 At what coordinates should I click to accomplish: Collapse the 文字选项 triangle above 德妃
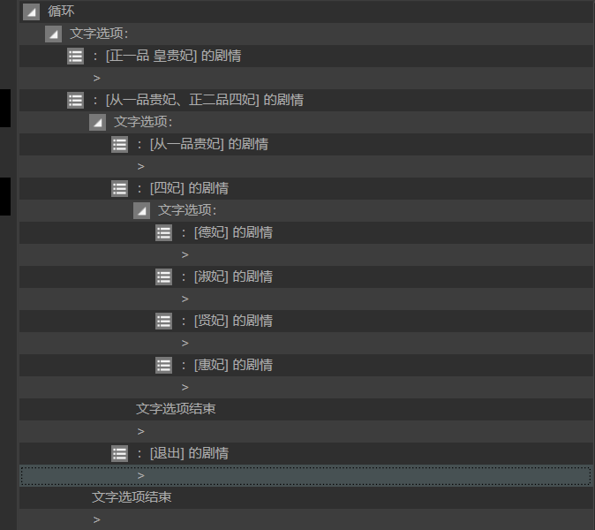click(x=141, y=210)
